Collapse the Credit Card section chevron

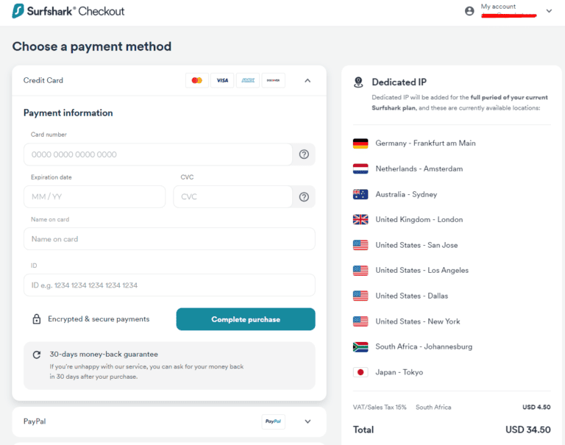point(308,80)
